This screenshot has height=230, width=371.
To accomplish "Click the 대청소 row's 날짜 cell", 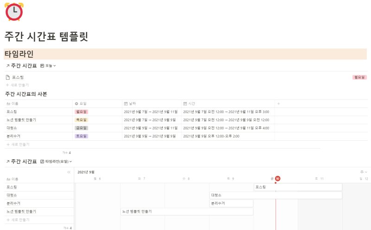I will 152,128.
